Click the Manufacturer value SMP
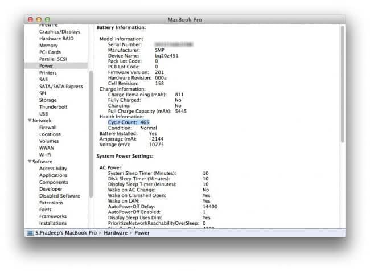 [x=159, y=50]
